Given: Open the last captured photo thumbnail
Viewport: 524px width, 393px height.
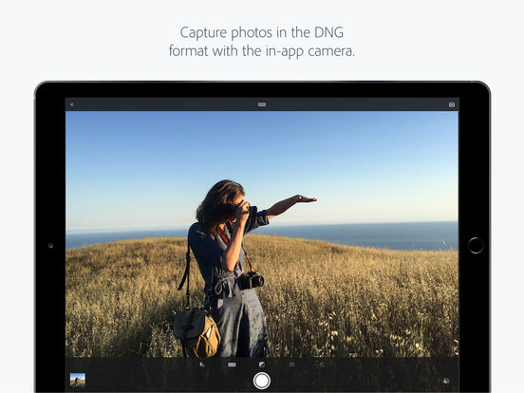Looking at the screenshot, I should coord(78,381).
